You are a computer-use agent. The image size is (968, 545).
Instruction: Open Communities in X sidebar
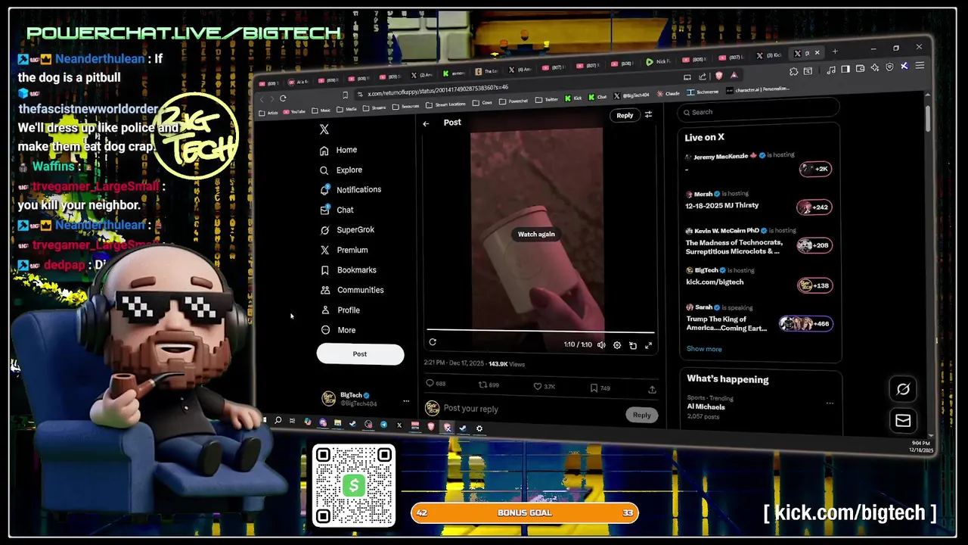tap(352, 290)
